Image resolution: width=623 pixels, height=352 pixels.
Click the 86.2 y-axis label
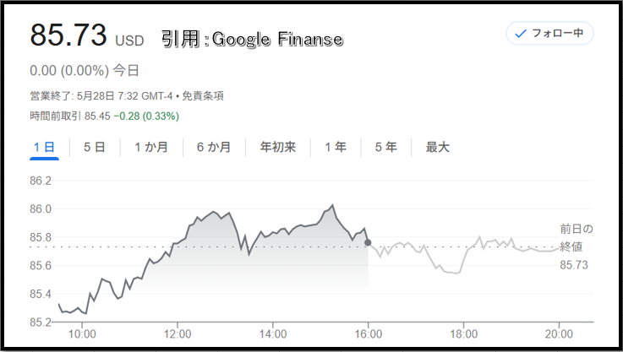41,181
